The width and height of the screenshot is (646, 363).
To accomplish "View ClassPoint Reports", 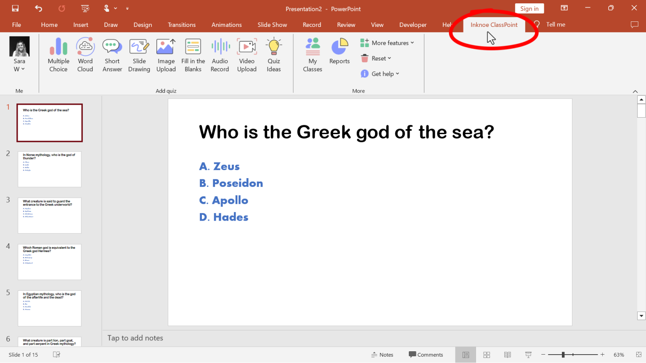I will click(x=339, y=52).
